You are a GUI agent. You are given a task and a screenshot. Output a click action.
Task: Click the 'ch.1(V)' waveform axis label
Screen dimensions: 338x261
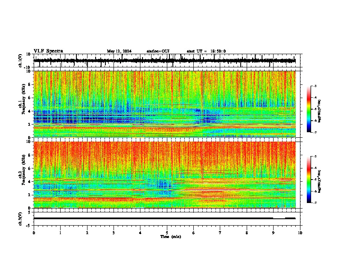click(20, 61)
